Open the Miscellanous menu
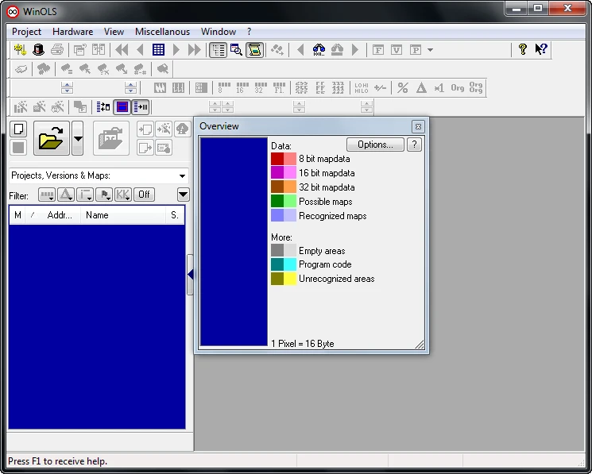592x474 pixels. (x=162, y=32)
